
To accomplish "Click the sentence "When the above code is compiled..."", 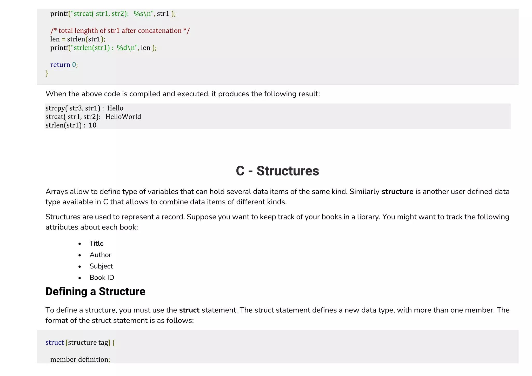I will tap(183, 94).
